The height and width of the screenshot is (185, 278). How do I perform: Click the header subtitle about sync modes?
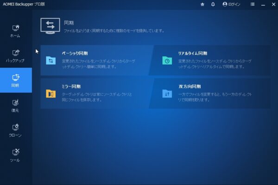click(x=114, y=31)
